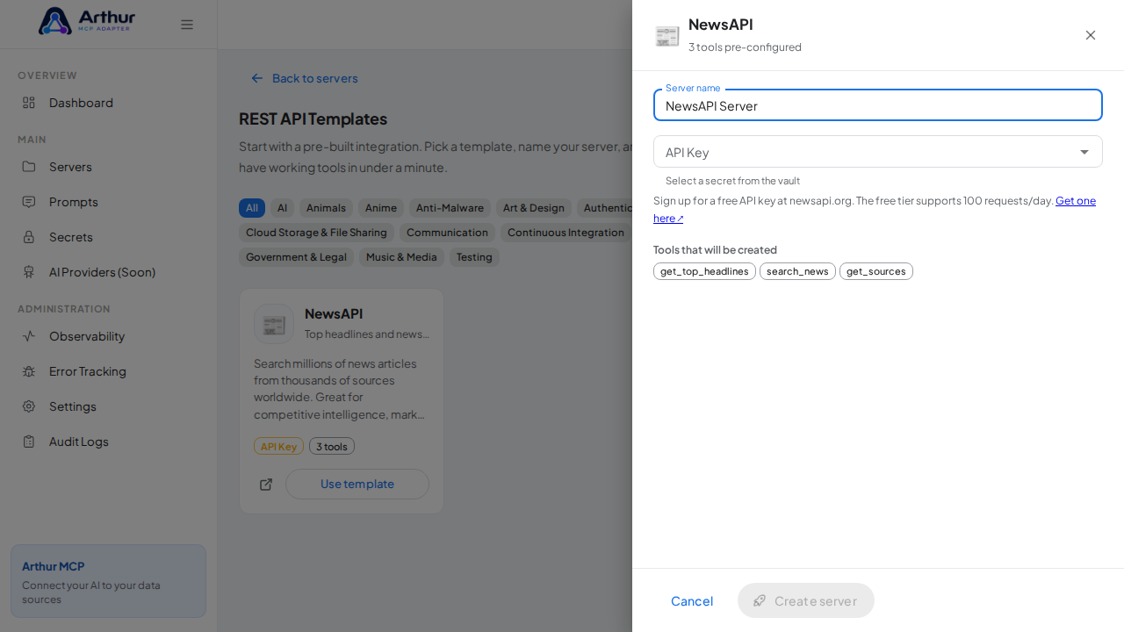
Task: Filter by Government & Legal chip
Action: pos(296,257)
